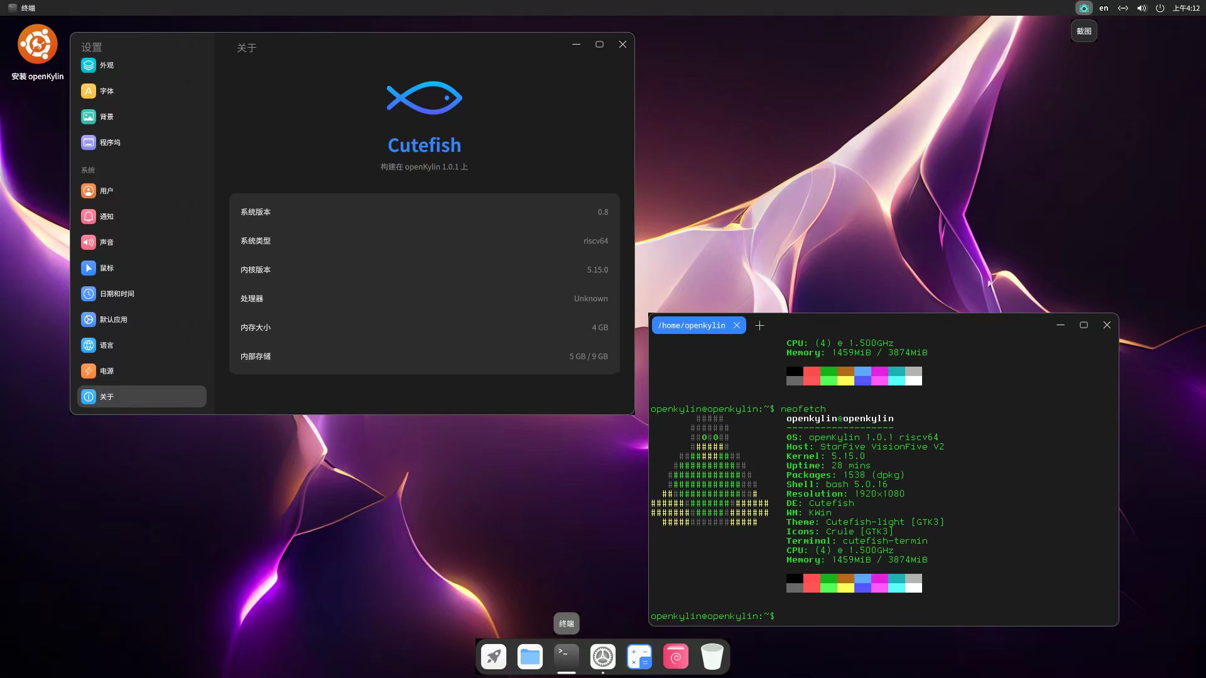Click the Cutefish fish logo
The height and width of the screenshot is (678, 1206).
tap(425, 97)
